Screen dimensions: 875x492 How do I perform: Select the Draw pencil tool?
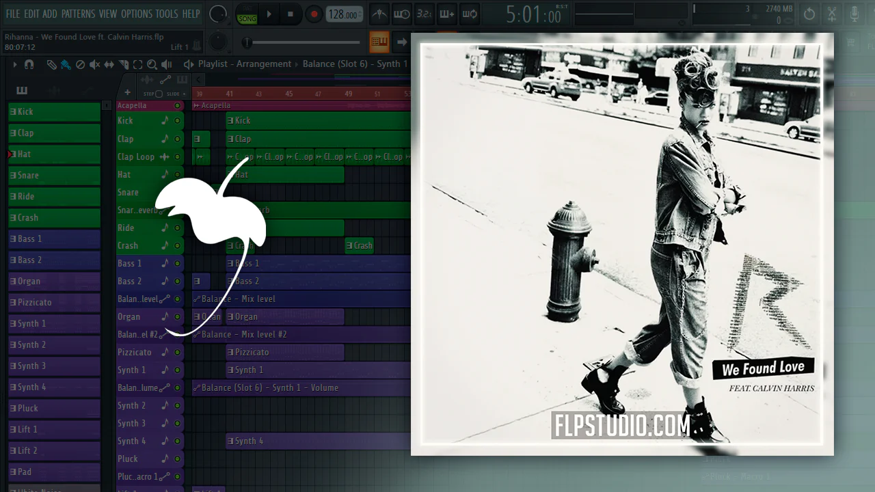(x=51, y=64)
